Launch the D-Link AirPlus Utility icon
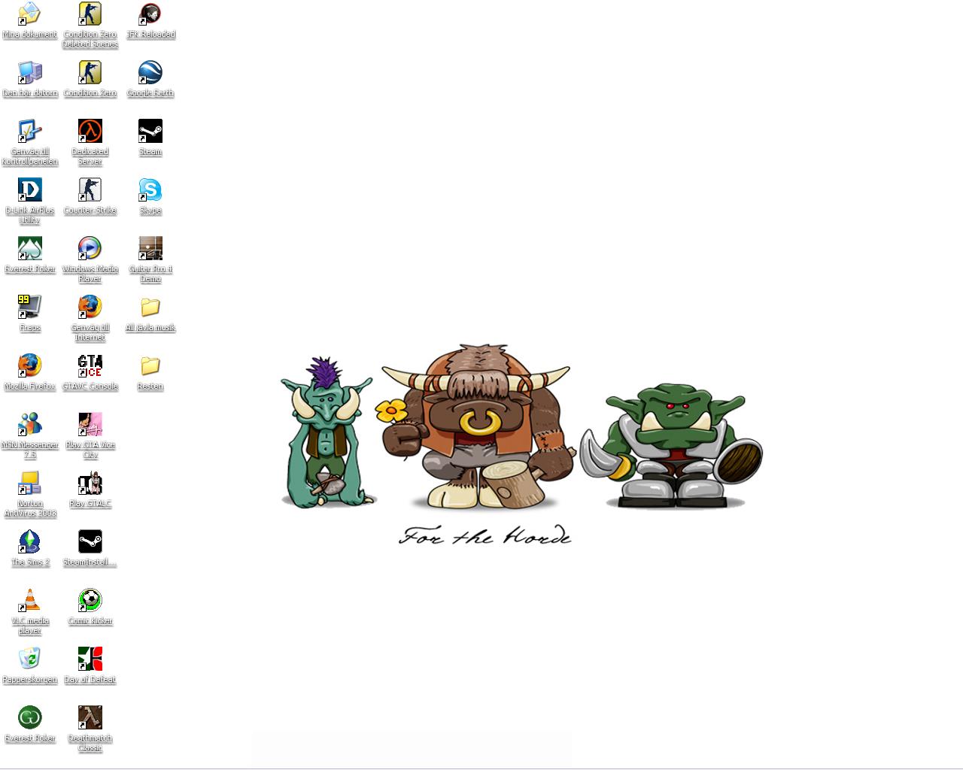 click(x=30, y=189)
